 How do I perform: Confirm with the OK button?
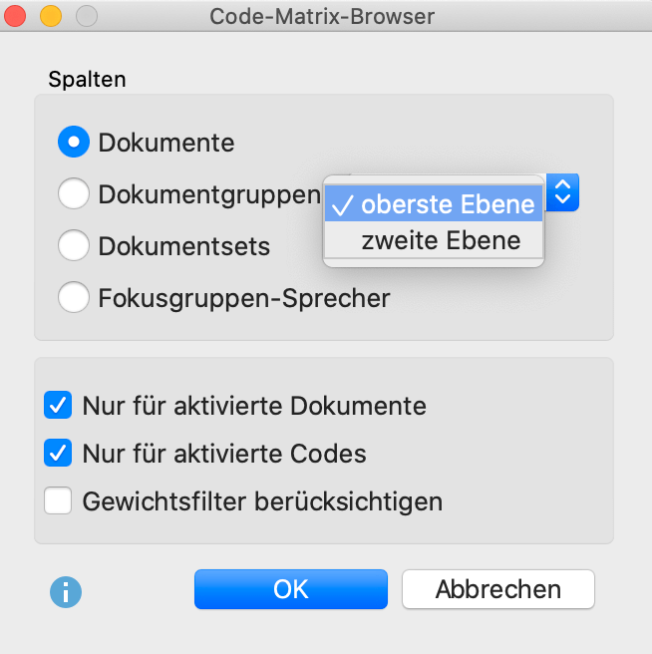[x=290, y=589]
